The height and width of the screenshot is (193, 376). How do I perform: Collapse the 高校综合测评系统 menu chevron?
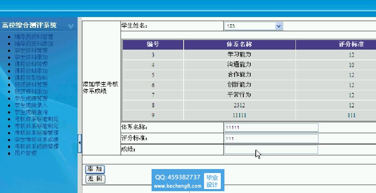click(71, 26)
